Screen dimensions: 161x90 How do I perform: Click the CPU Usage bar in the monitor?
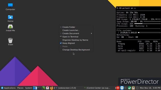pyautogui.click(x=147, y=24)
